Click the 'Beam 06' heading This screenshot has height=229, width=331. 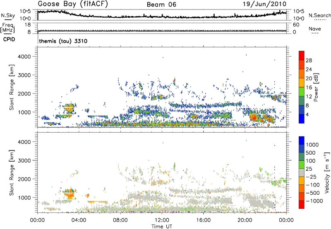[x=161, y=5]
